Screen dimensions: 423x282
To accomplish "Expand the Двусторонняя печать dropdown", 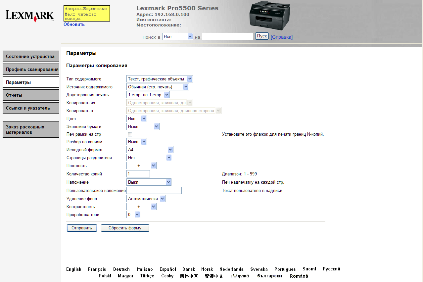I will 148,95.
